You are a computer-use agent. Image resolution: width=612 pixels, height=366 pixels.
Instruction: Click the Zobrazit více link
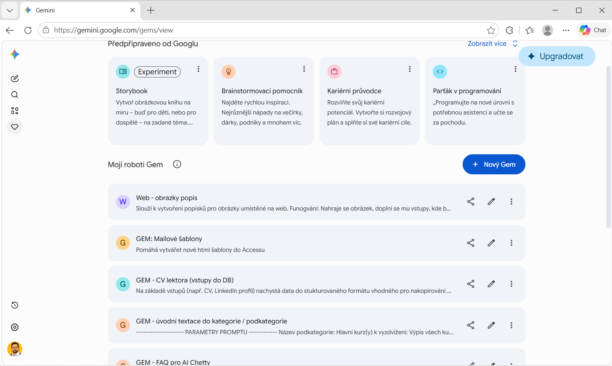pos(487,44)
